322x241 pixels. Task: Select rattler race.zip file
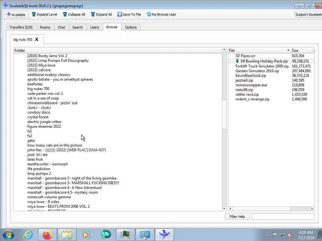click(247, 94)
